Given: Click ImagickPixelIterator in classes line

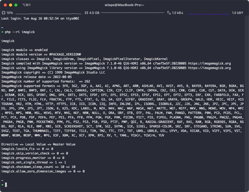Looking at the screenshot, I should point(122,59).
